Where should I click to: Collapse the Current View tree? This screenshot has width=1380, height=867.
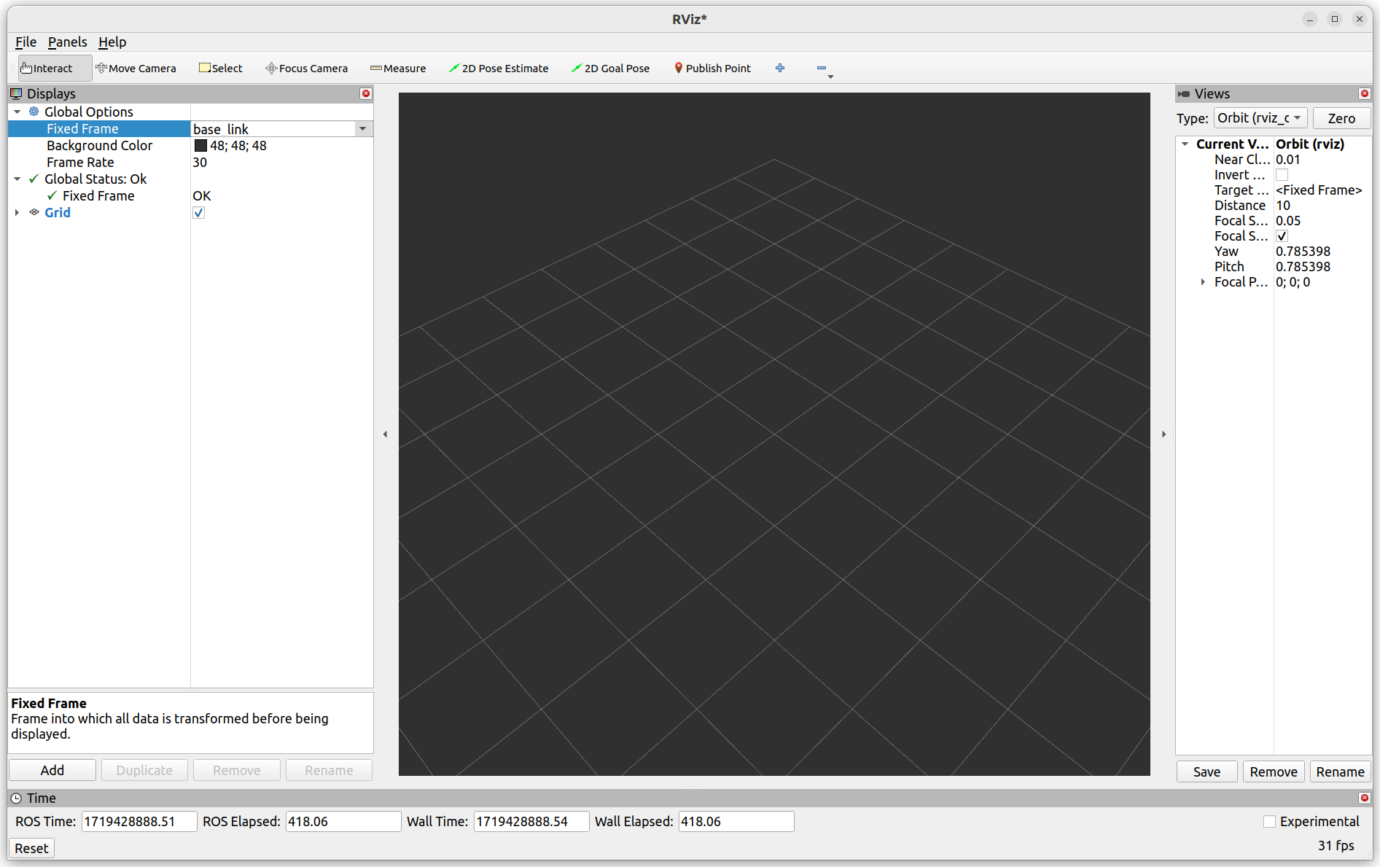pos(1185,144)
